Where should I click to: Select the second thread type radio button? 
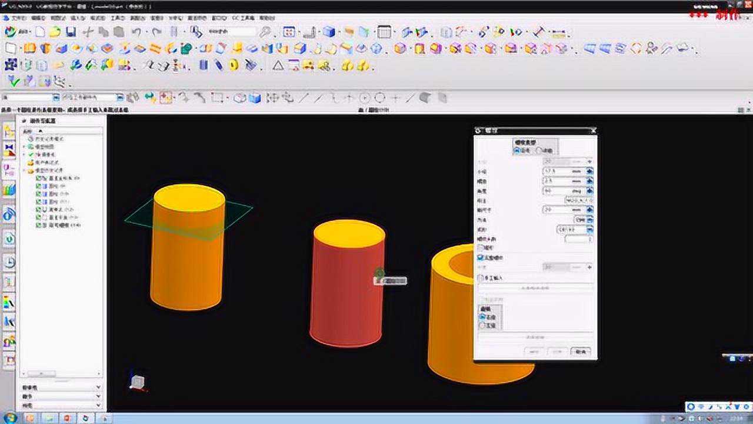[x=538, y=151]
